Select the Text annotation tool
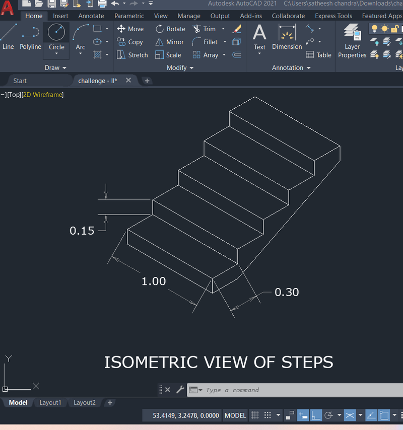This screenshot has width=403, height=430. point(259,37)
